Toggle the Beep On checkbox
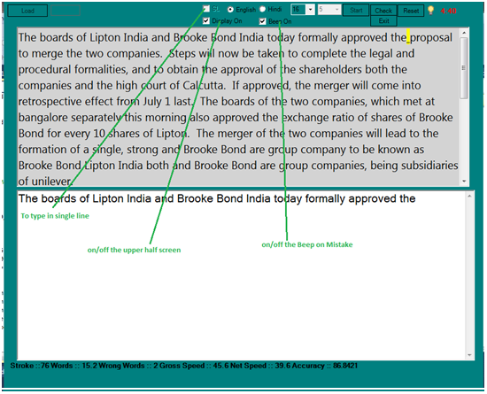This screenshot has height=394, width=487. point(262,21)
